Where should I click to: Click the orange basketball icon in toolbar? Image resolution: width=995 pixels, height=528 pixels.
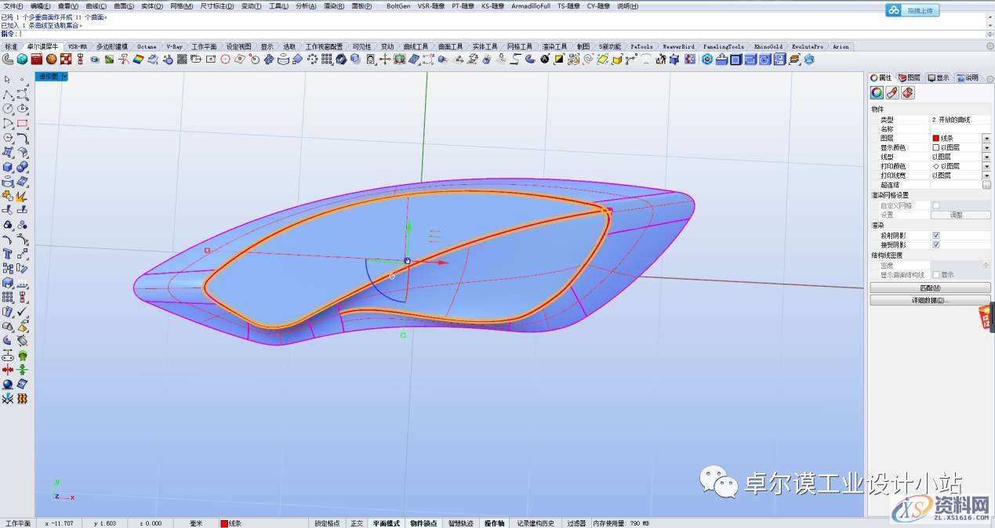click(51, 59)
